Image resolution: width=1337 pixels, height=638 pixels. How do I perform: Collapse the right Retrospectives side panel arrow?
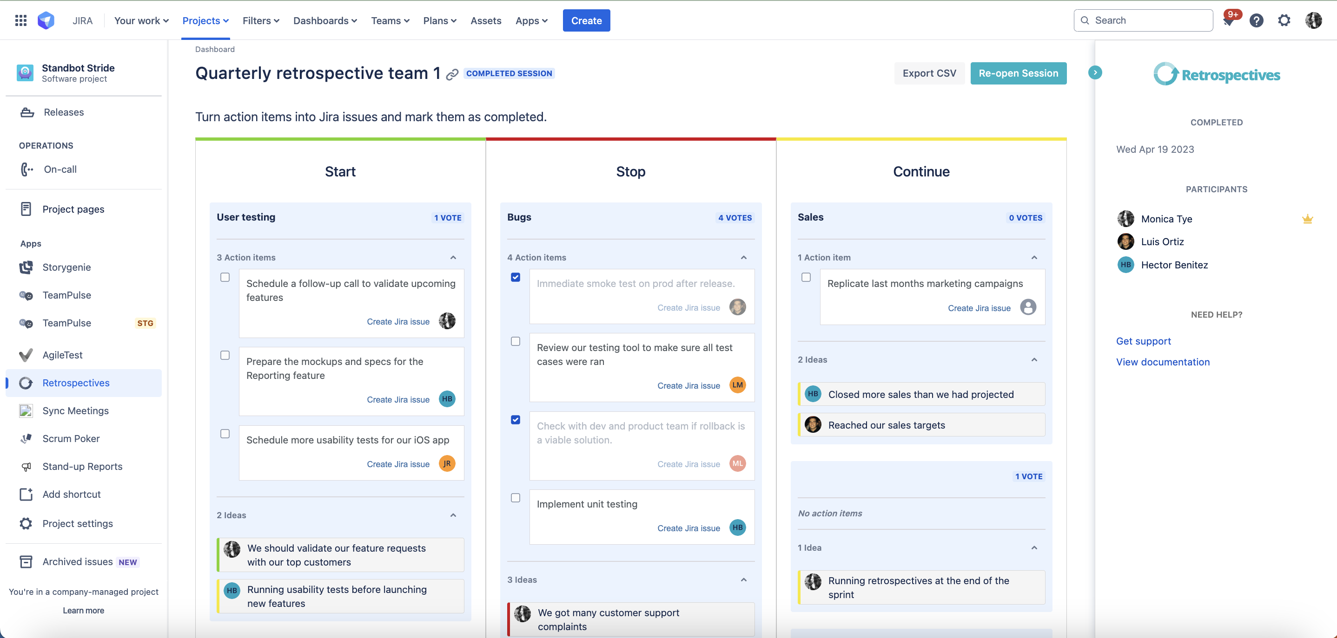click(1095, 72)
